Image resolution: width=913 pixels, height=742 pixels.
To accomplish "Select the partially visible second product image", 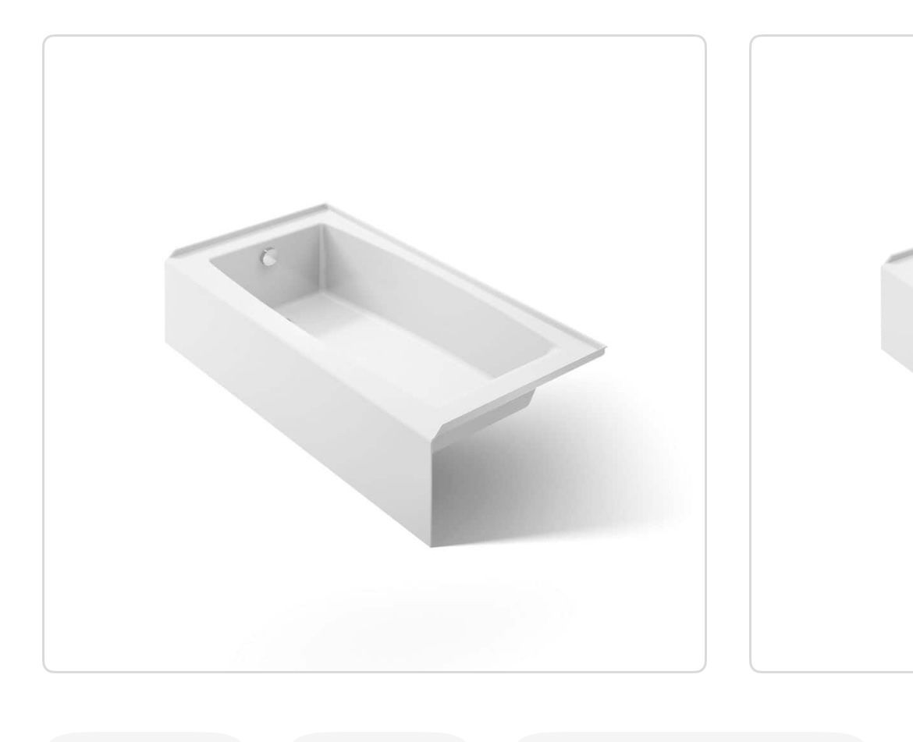I will (832, 353).
